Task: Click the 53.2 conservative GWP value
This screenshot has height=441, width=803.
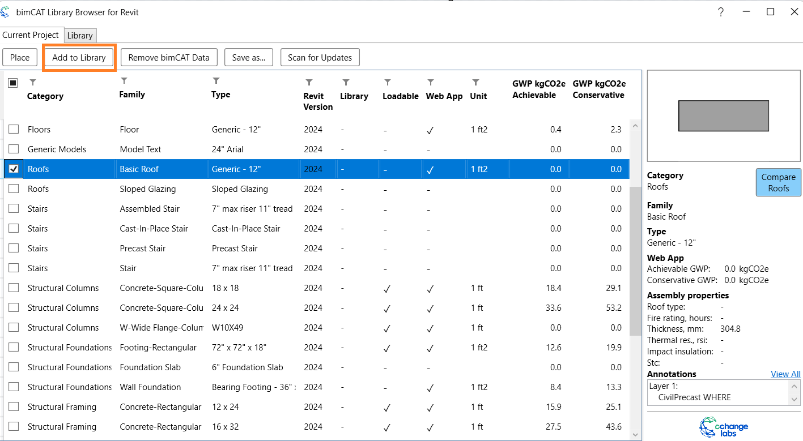Action: coord(613,308)
